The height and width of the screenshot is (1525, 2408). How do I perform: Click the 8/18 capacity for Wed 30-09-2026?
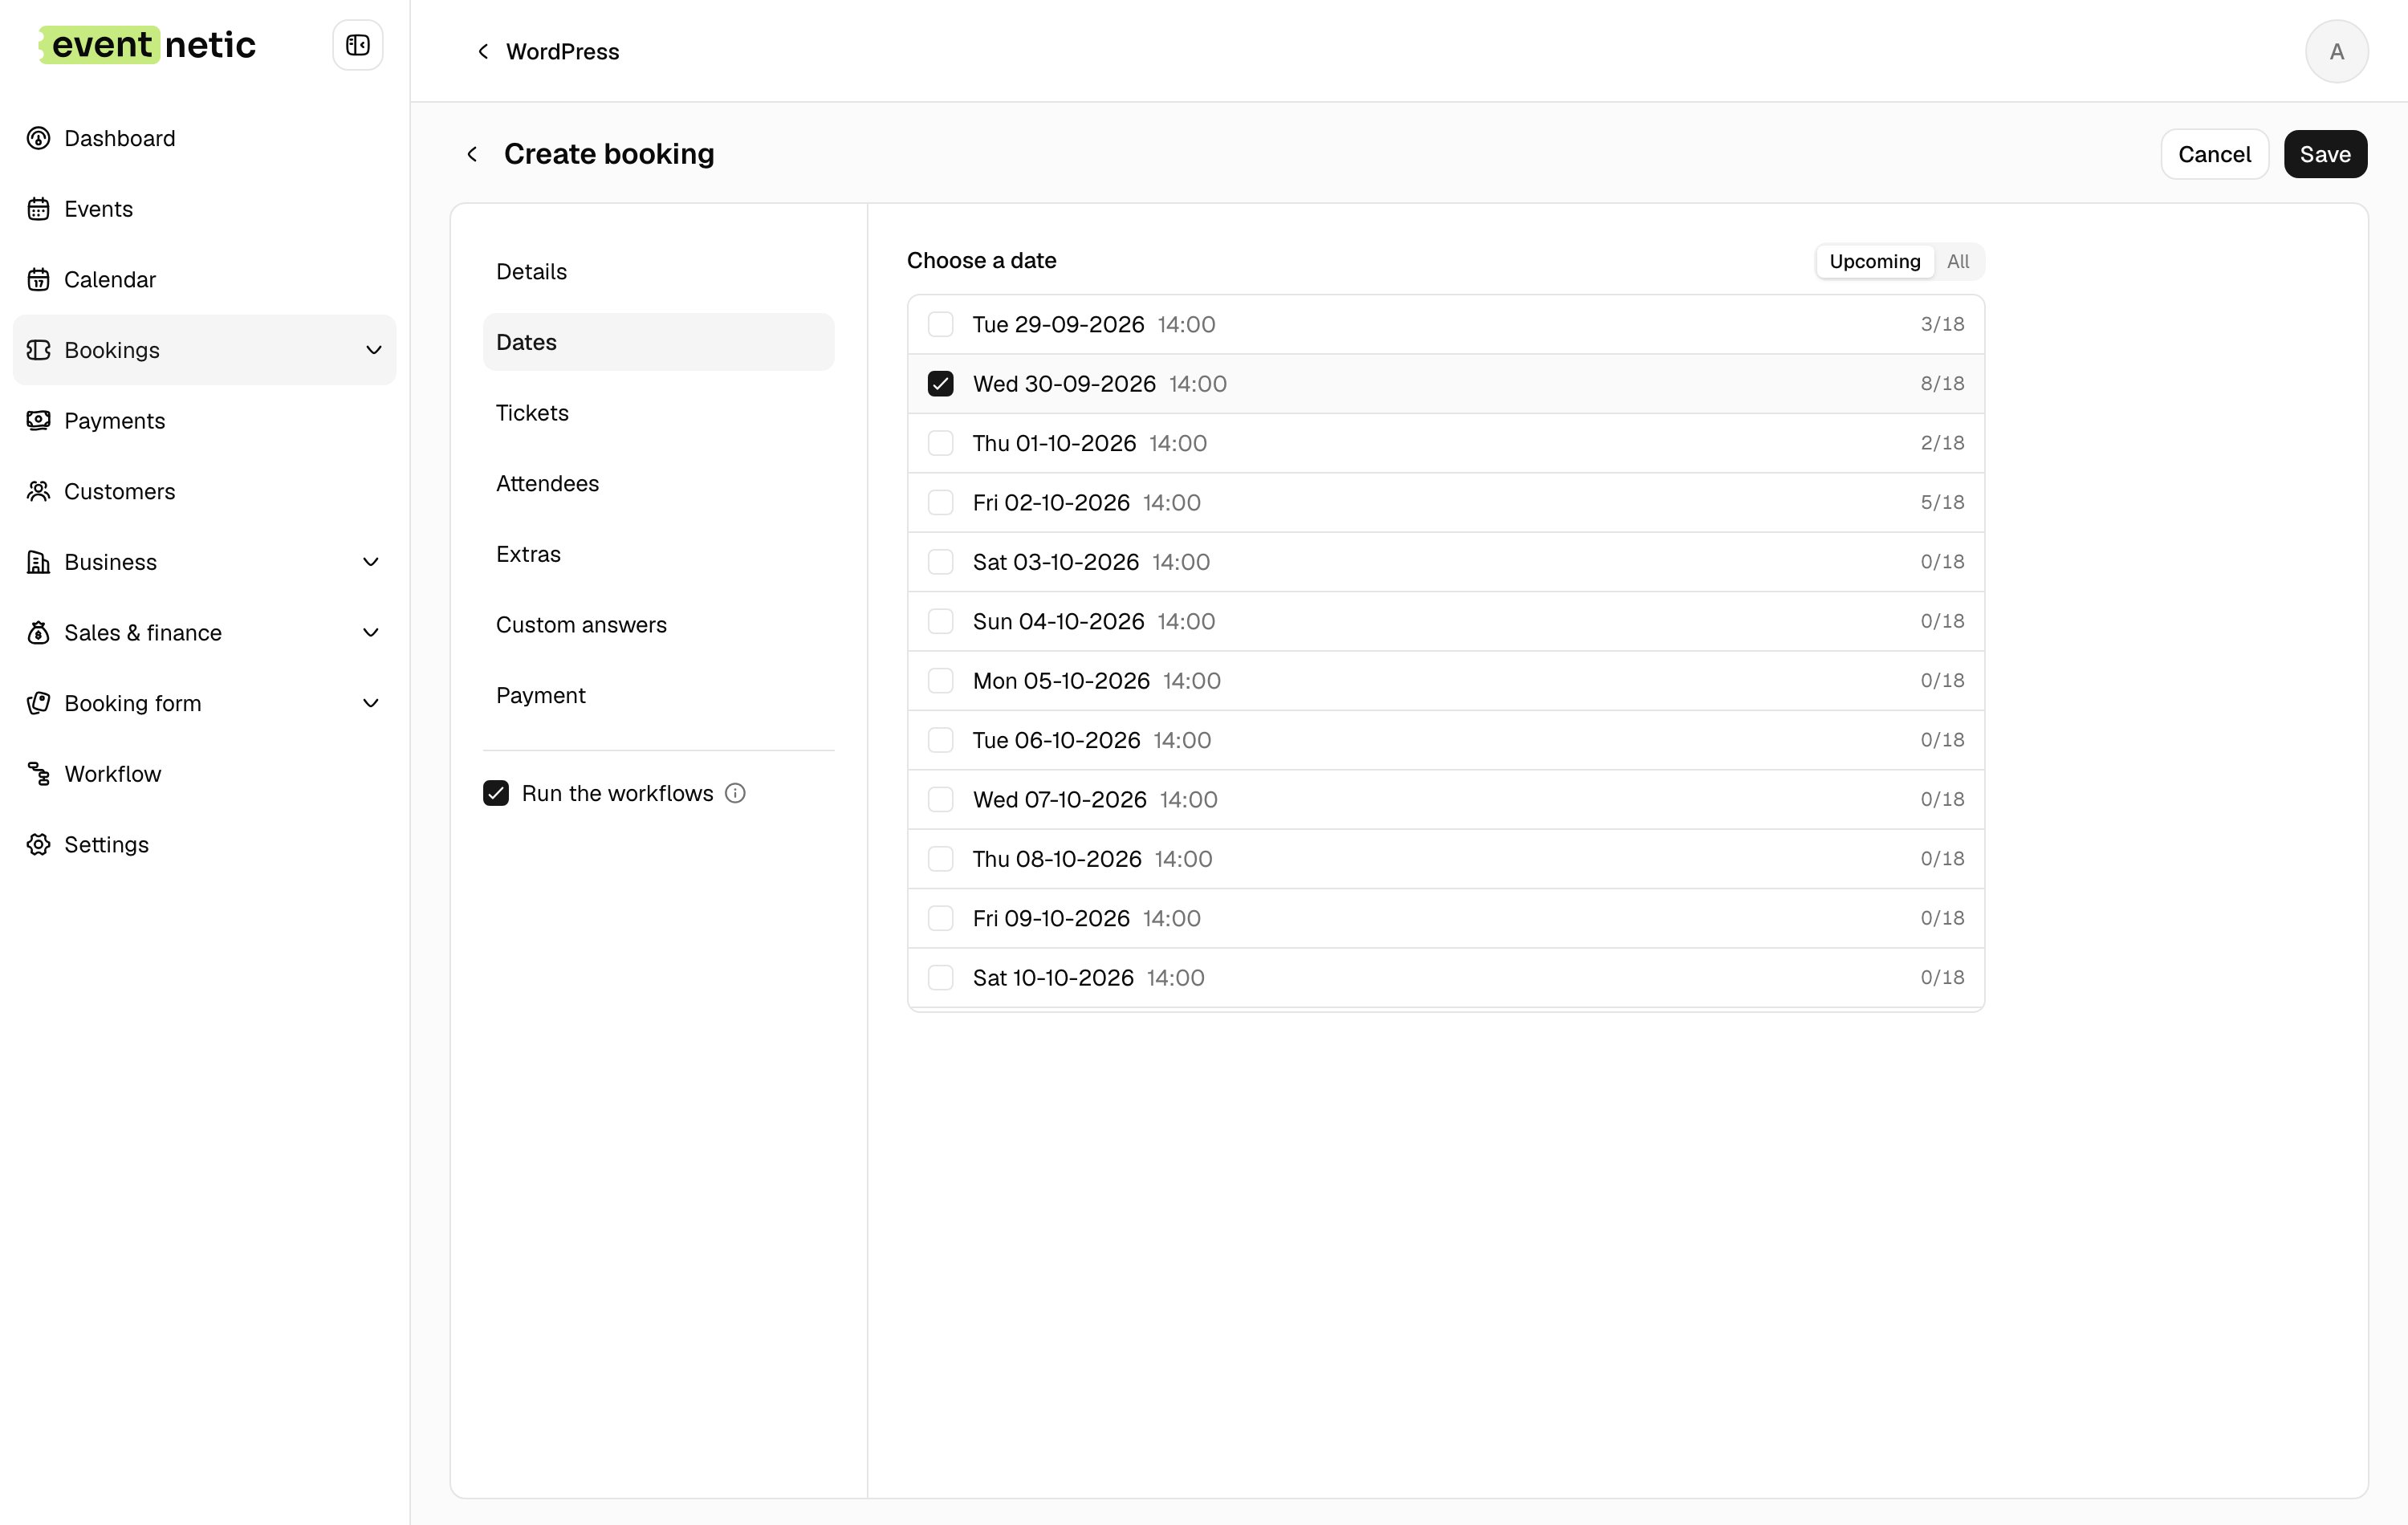tap(1942, 384)
